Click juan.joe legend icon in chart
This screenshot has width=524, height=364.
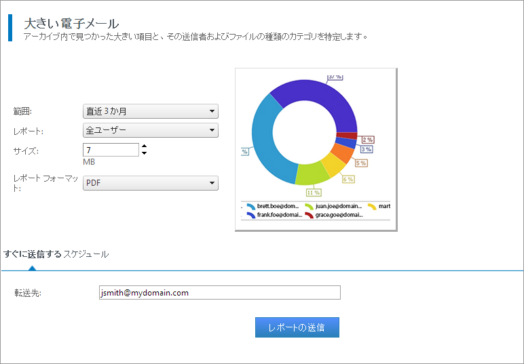coord(309,206)
